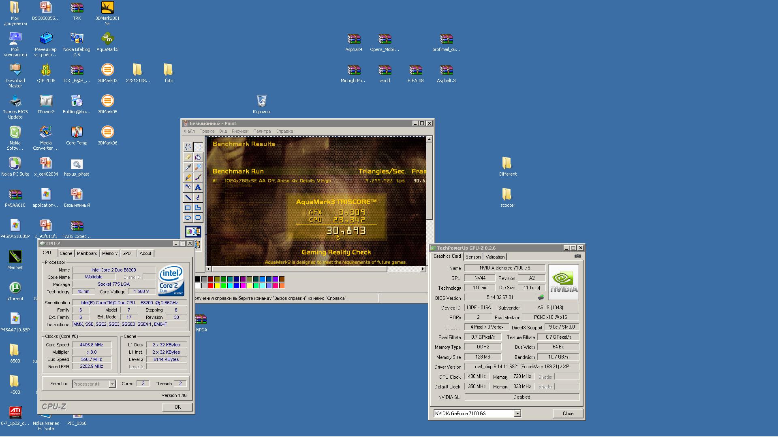Switch to the Mainboard tab in CPU-Z

[87, 253]
